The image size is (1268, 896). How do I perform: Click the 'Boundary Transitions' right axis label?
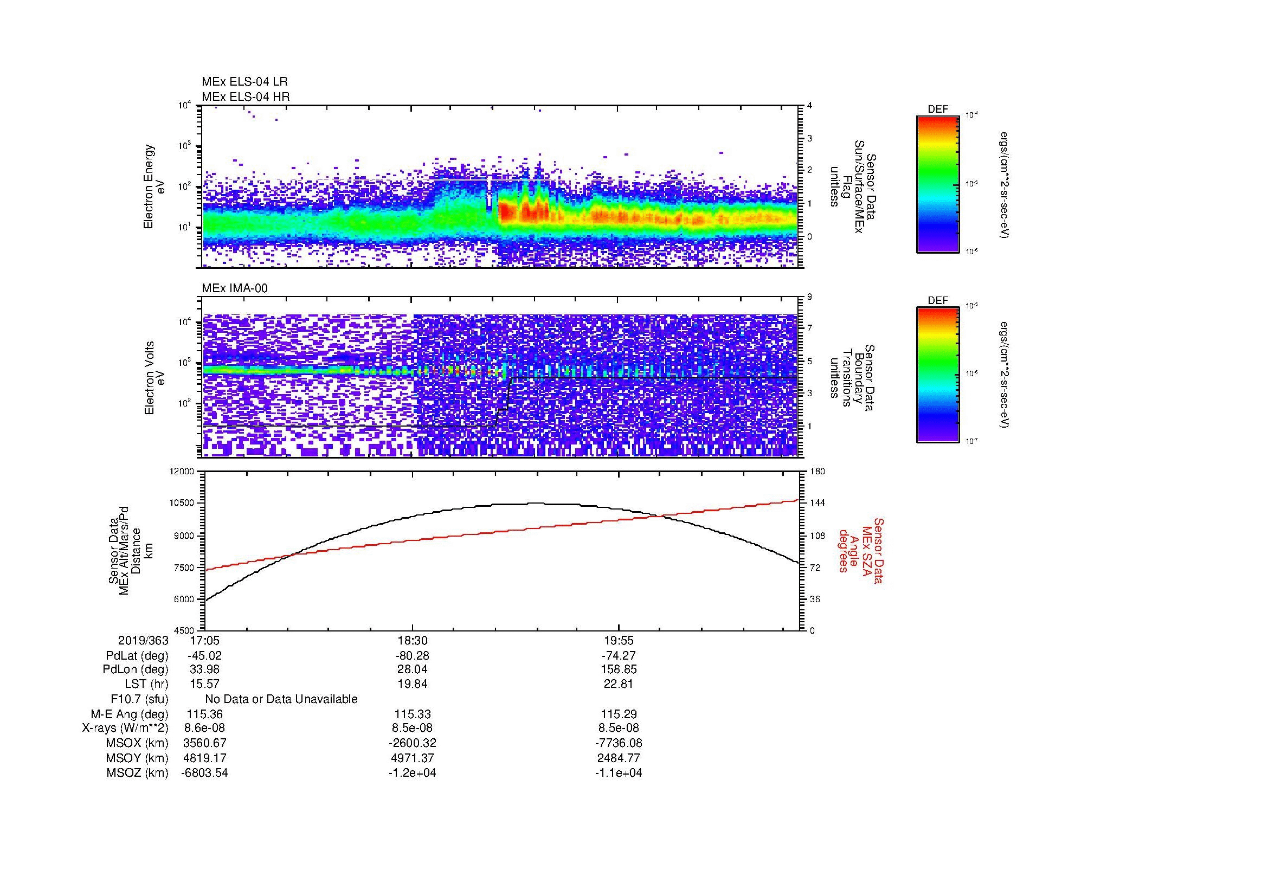(x=853, y=378)
